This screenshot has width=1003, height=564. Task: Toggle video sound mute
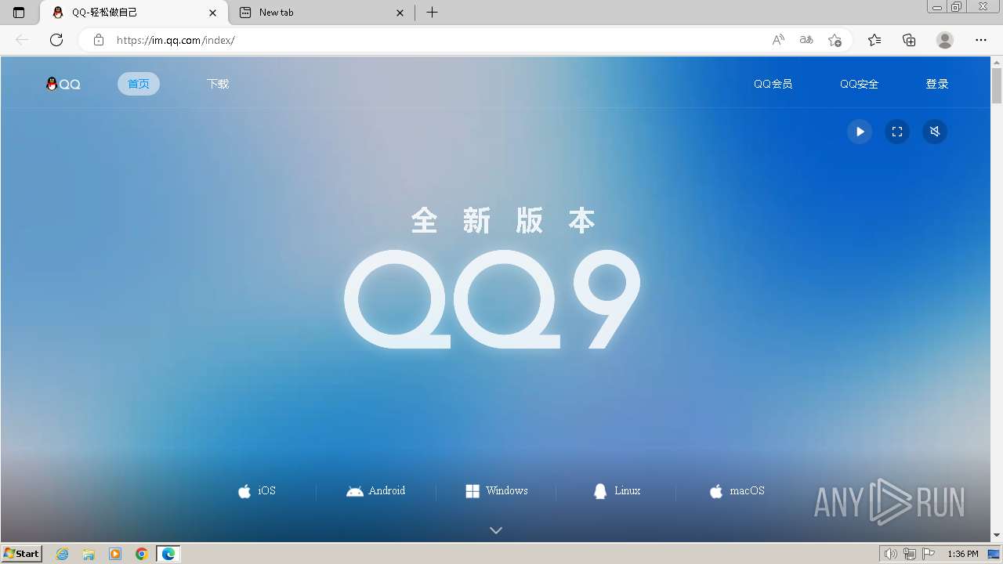935,132
